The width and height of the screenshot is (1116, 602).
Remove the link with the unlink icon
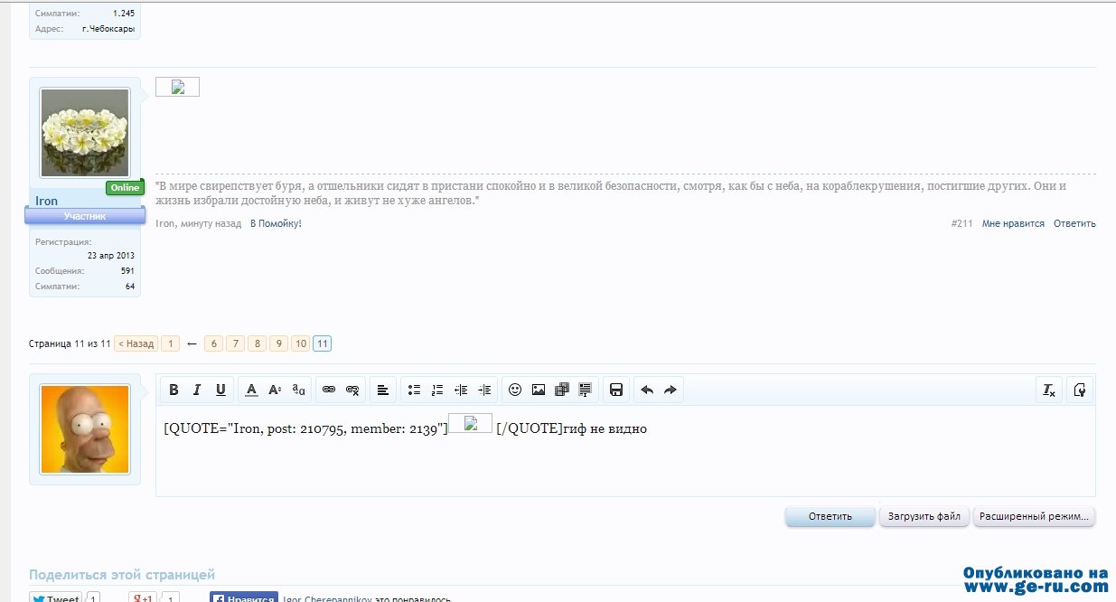click(x=353, y=390)
